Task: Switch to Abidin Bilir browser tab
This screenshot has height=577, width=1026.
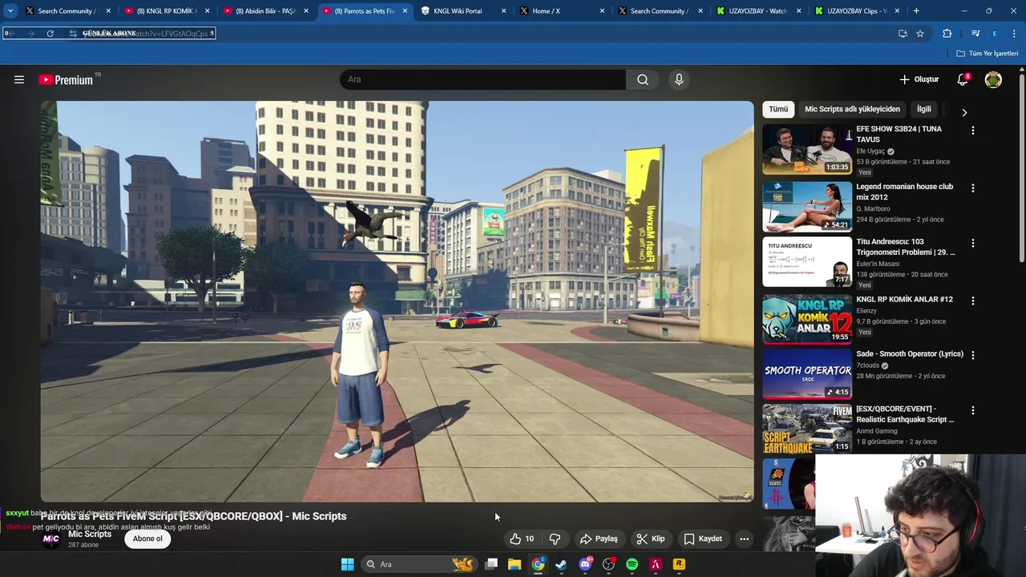Action: pos(265,11)
